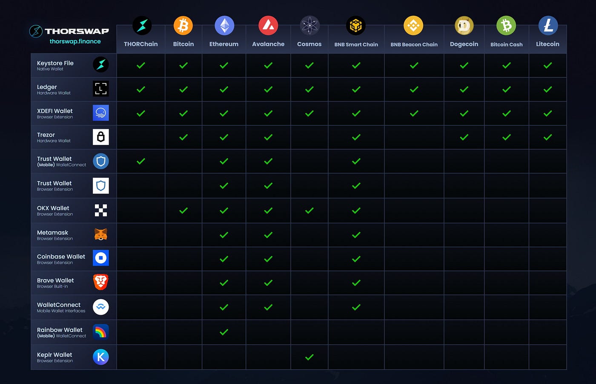Click the Brave Wallet lion icon
596x384 pixels.
click(101, 282)
